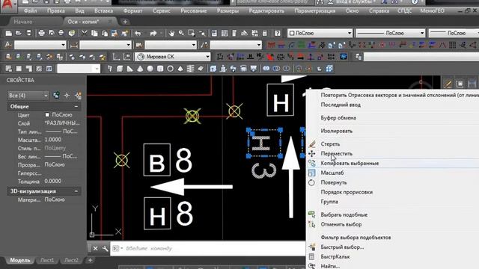The height and width of the screenshot is (269, 479).
Task: Click the Text Style icon beside first style dropdown
Action: pos(8,45)
